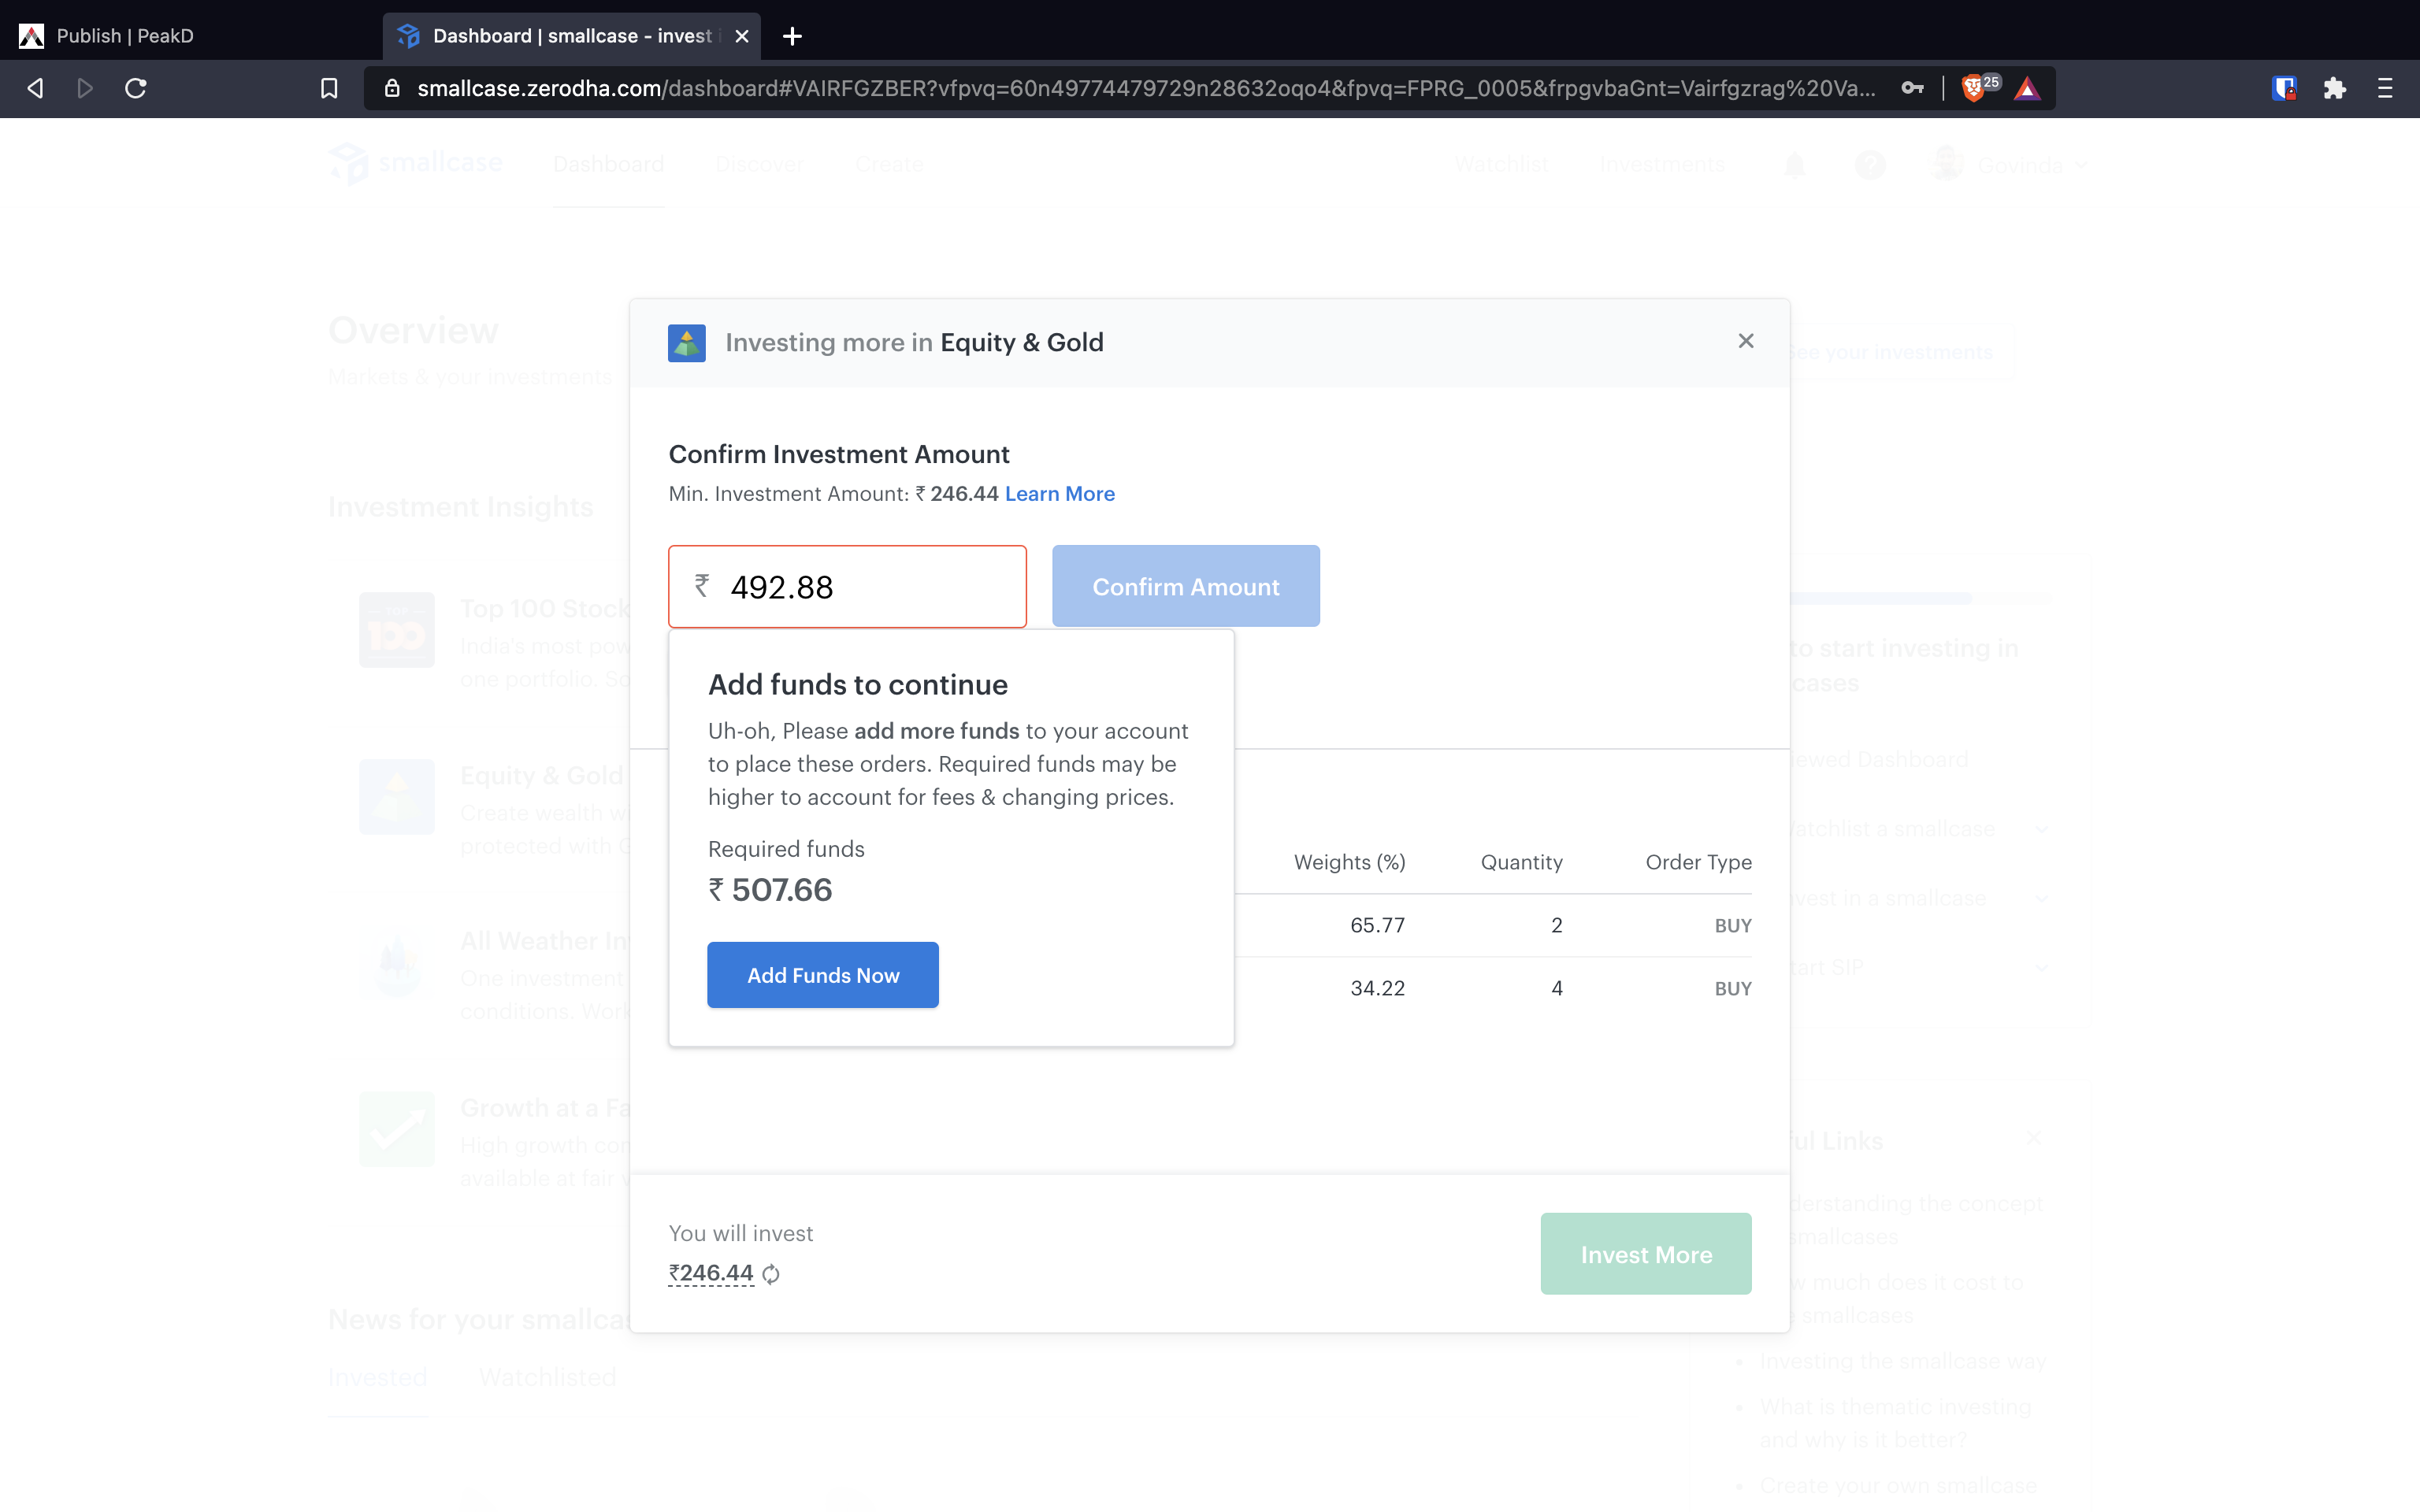Image resolution: width=2420 pixels, height=1512 pixels.
Task: Click the help question mark icon
Action: pos(1870,165)
